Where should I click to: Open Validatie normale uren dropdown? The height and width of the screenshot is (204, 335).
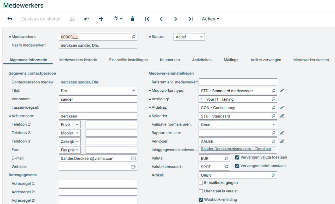click(238, 125)
